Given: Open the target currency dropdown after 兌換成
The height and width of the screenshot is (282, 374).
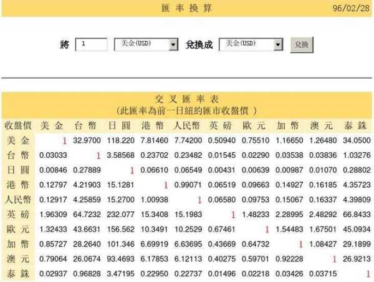Looking at the screenshot, I should pos(251,45).
